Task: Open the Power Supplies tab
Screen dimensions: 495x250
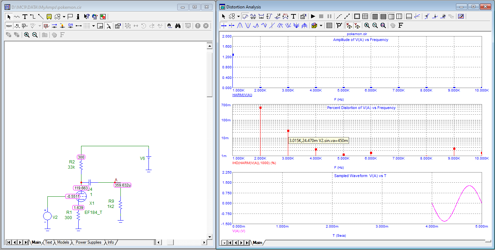Action: point(88,242)
